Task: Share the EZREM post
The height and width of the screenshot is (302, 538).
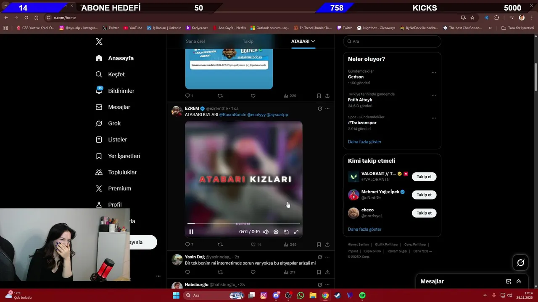Action: coord(327,244)
